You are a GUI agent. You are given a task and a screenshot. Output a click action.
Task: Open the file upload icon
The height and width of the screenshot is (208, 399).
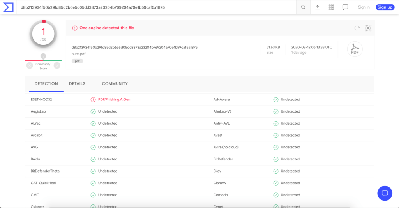(318, 7)
